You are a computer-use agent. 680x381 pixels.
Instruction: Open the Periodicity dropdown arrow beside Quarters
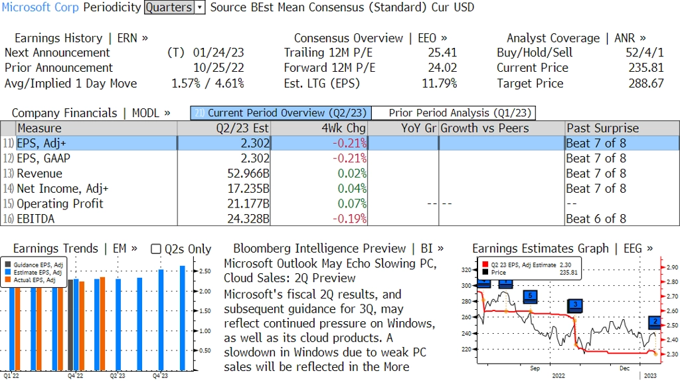pos(199,7)
